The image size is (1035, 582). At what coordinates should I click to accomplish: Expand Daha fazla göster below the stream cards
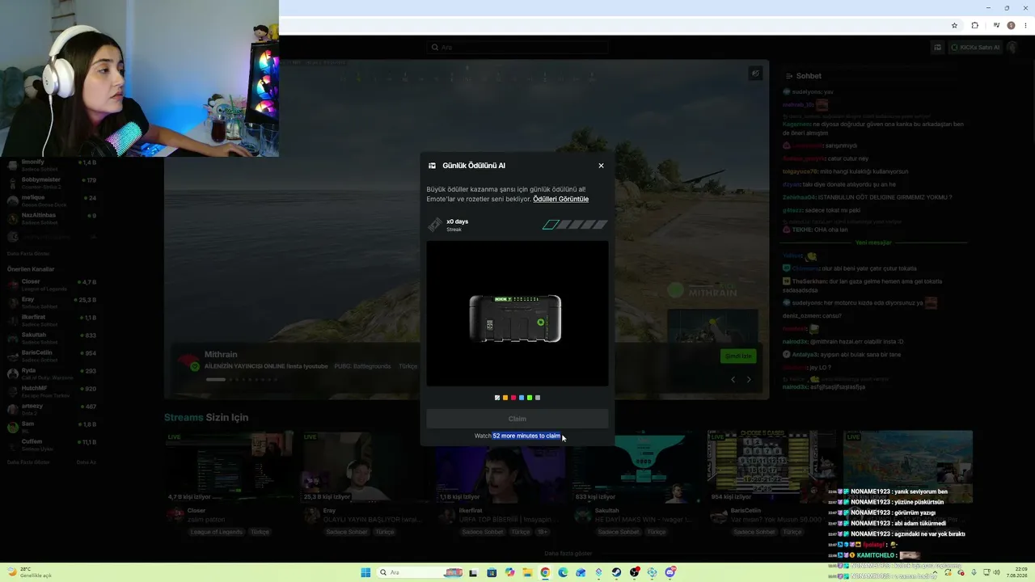[x=568, y=554]
